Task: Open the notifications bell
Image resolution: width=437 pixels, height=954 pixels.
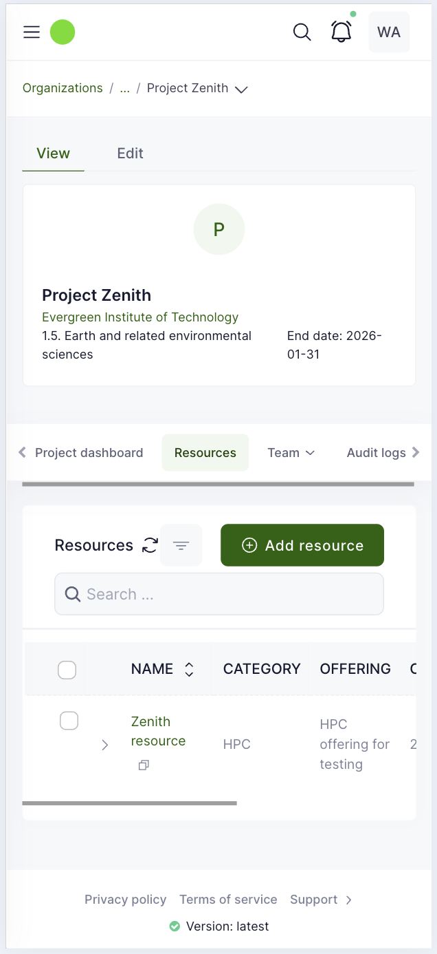Action: click(x=341, y=32)
